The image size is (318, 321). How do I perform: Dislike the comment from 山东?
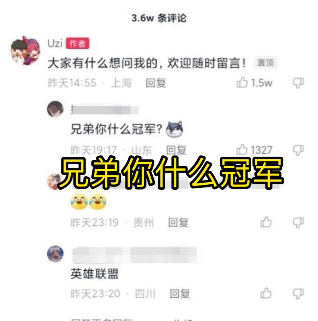298,151
